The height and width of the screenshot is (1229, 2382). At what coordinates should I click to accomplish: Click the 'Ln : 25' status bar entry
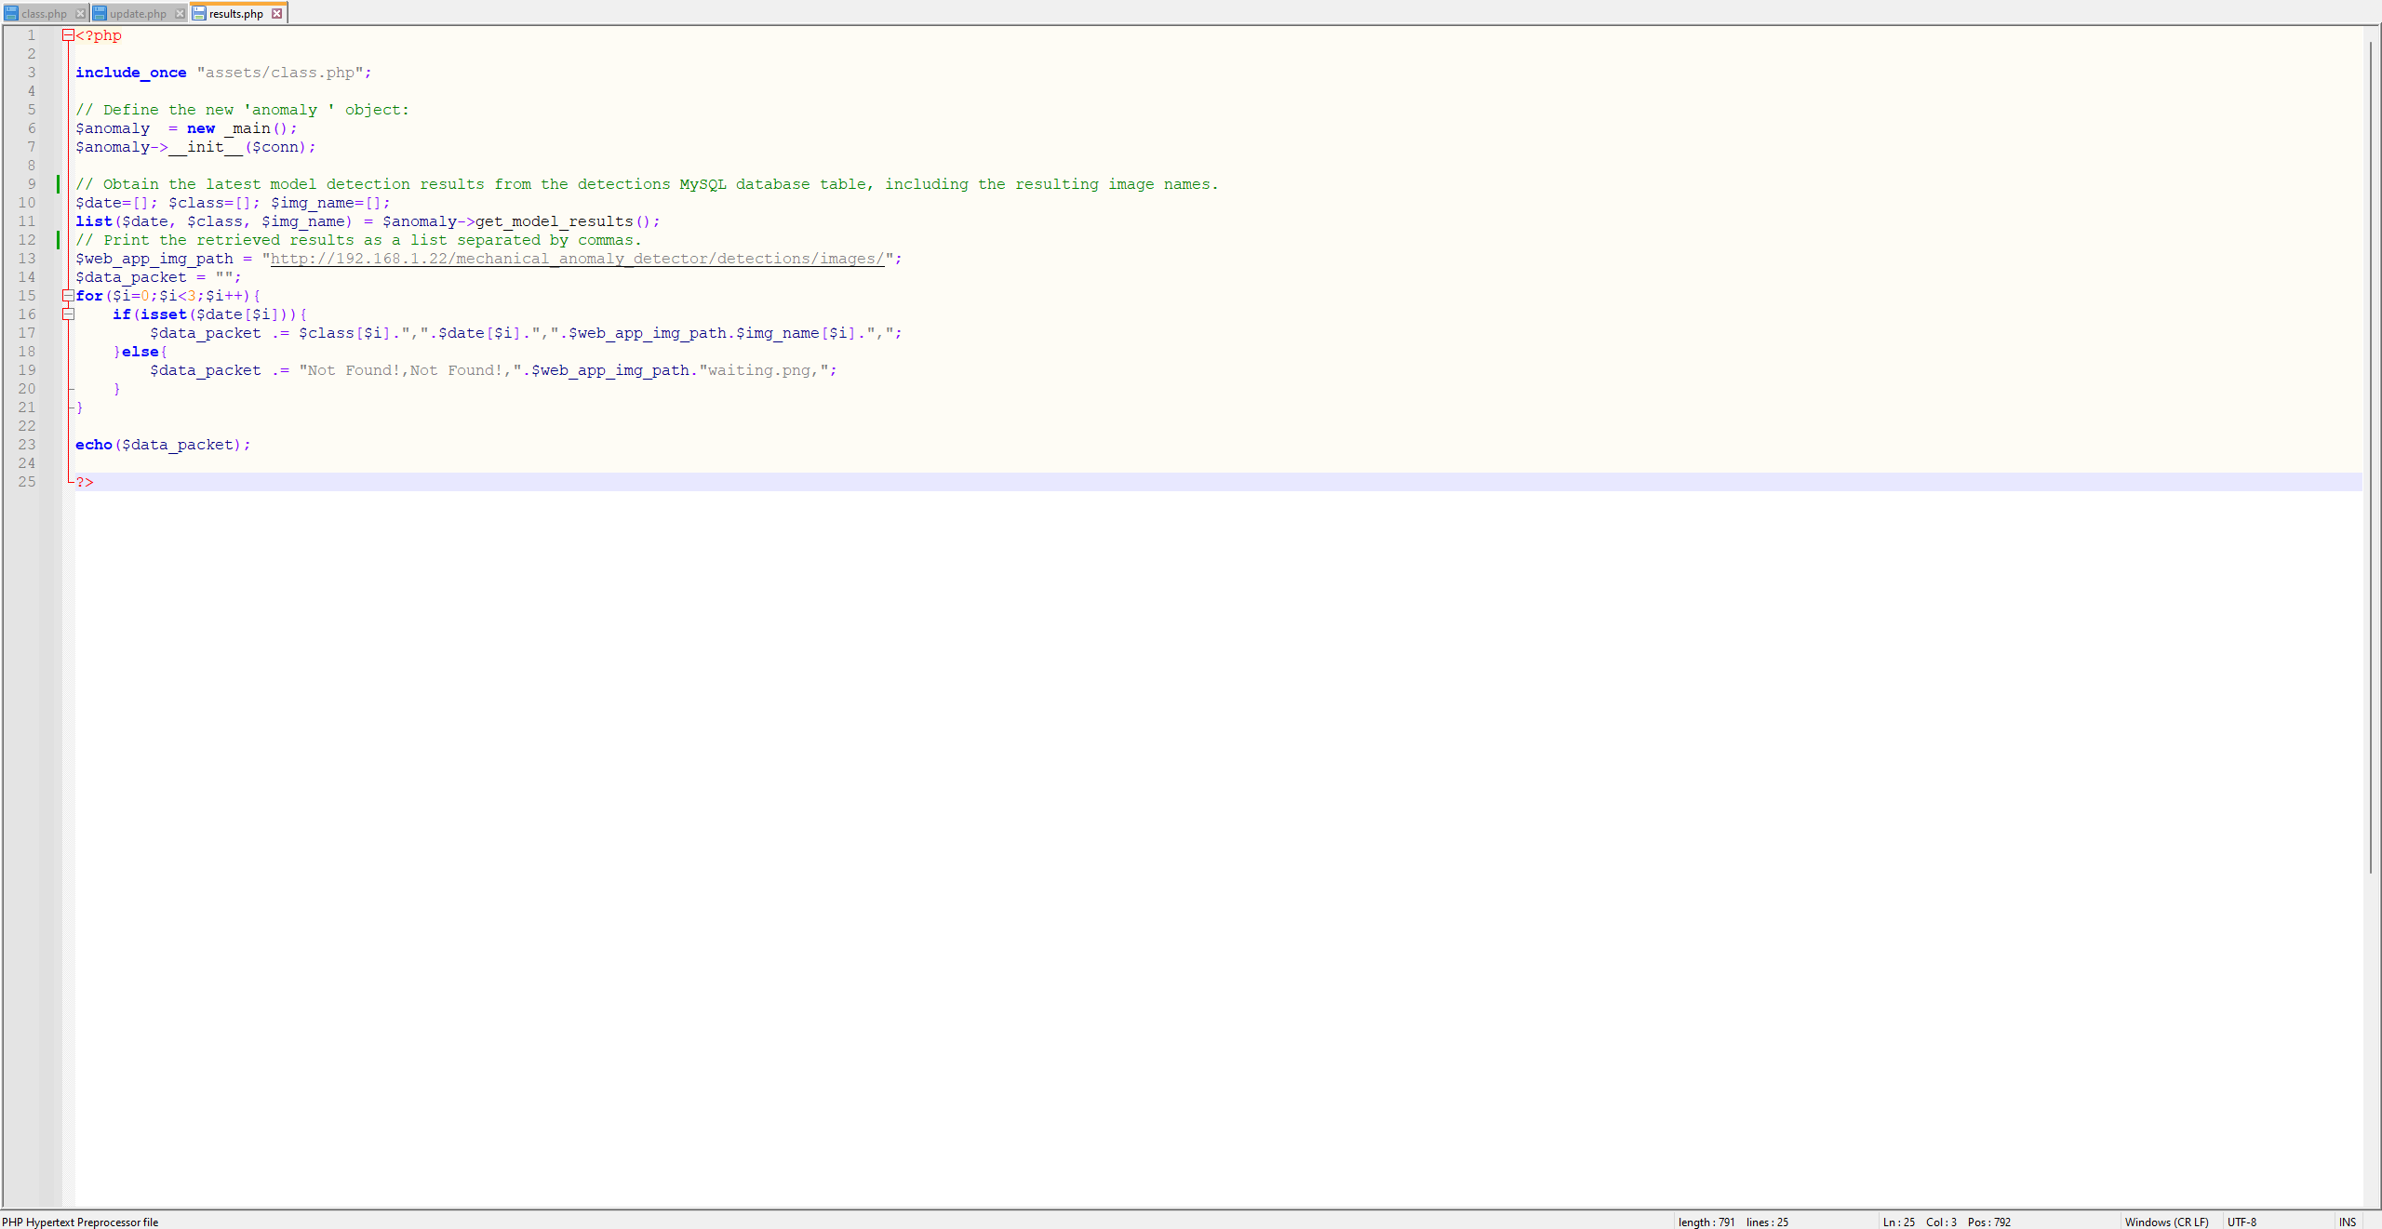pos(1898,1222)
